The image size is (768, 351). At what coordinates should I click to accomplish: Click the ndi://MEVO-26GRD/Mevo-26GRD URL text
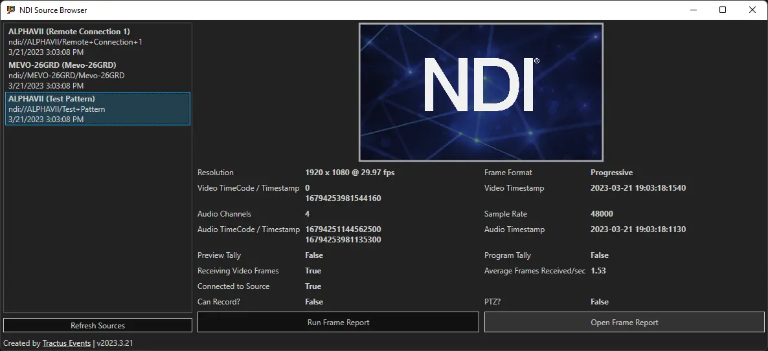tap(66, 76)
